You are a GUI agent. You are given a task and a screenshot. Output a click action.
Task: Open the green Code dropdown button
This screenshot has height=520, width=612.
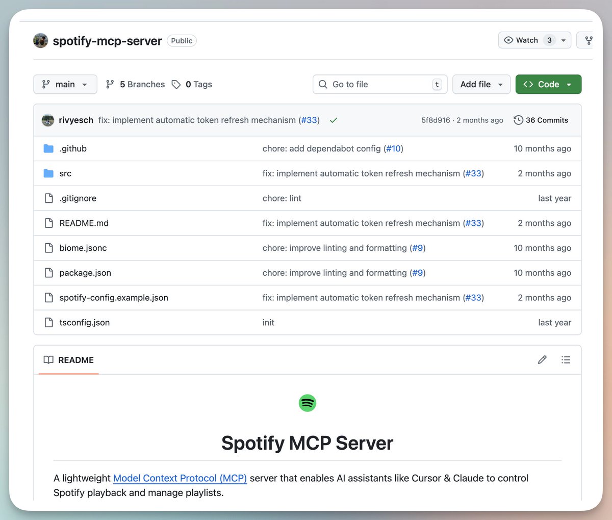pos(548,84)
